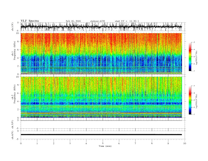The height and width of the screenshot is (161, 208).
Task: Click the ch.2 'log(PSD)(V²/Hz)' colorbar label
Action: coord(197,101)
